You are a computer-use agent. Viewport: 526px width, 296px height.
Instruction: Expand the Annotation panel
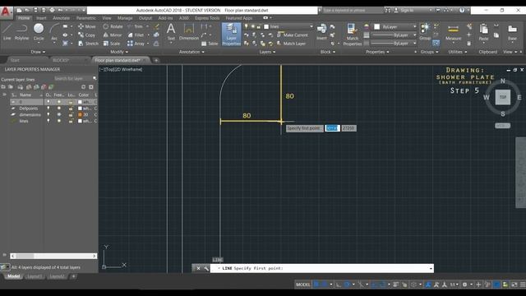[191, 52]
